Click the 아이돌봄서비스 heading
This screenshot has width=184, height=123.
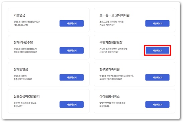coord(109,96)
